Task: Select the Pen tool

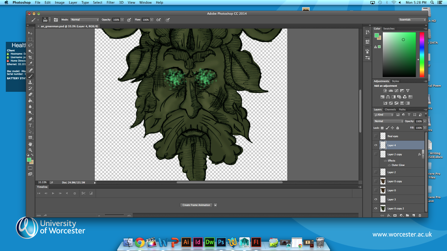Action: 30,119
